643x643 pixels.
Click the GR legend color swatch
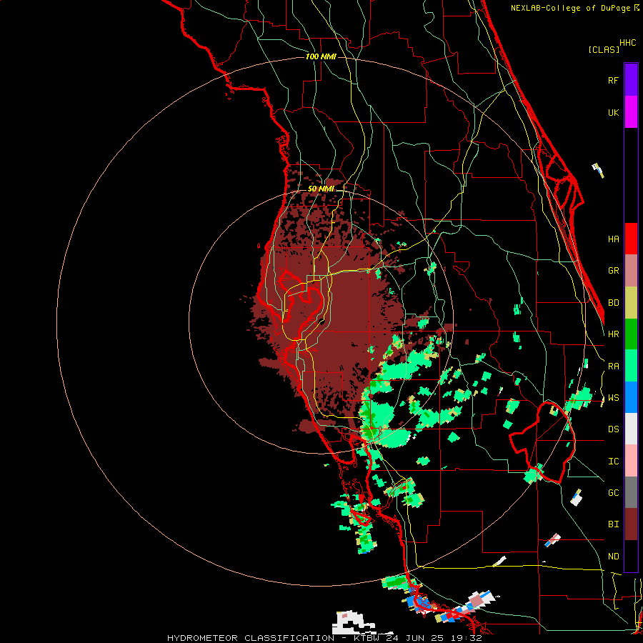(x=631, y=271)
